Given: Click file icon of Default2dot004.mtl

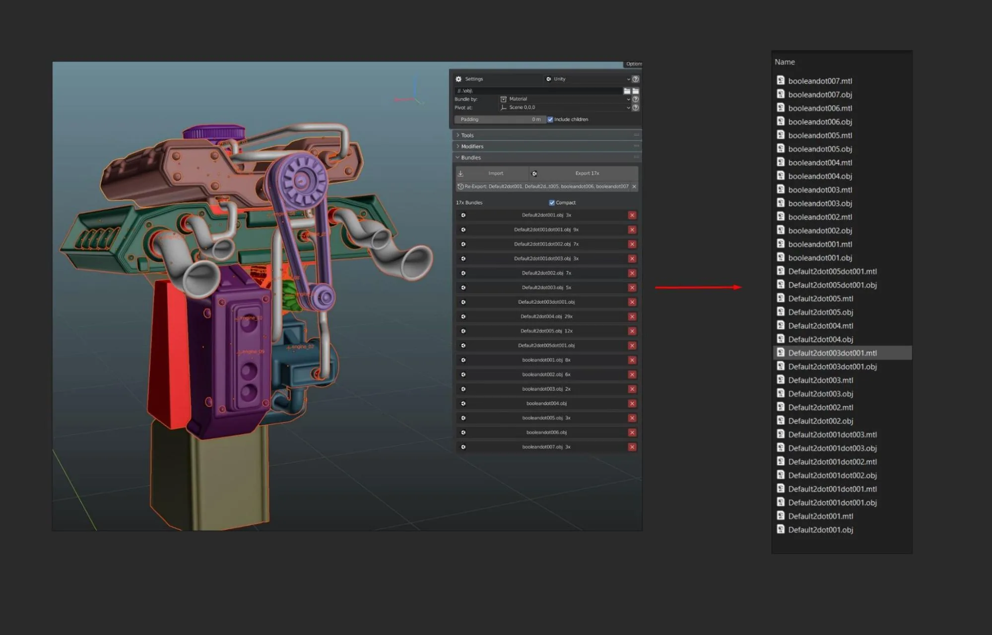Looking at the screenshot, I should pos(781,325).
